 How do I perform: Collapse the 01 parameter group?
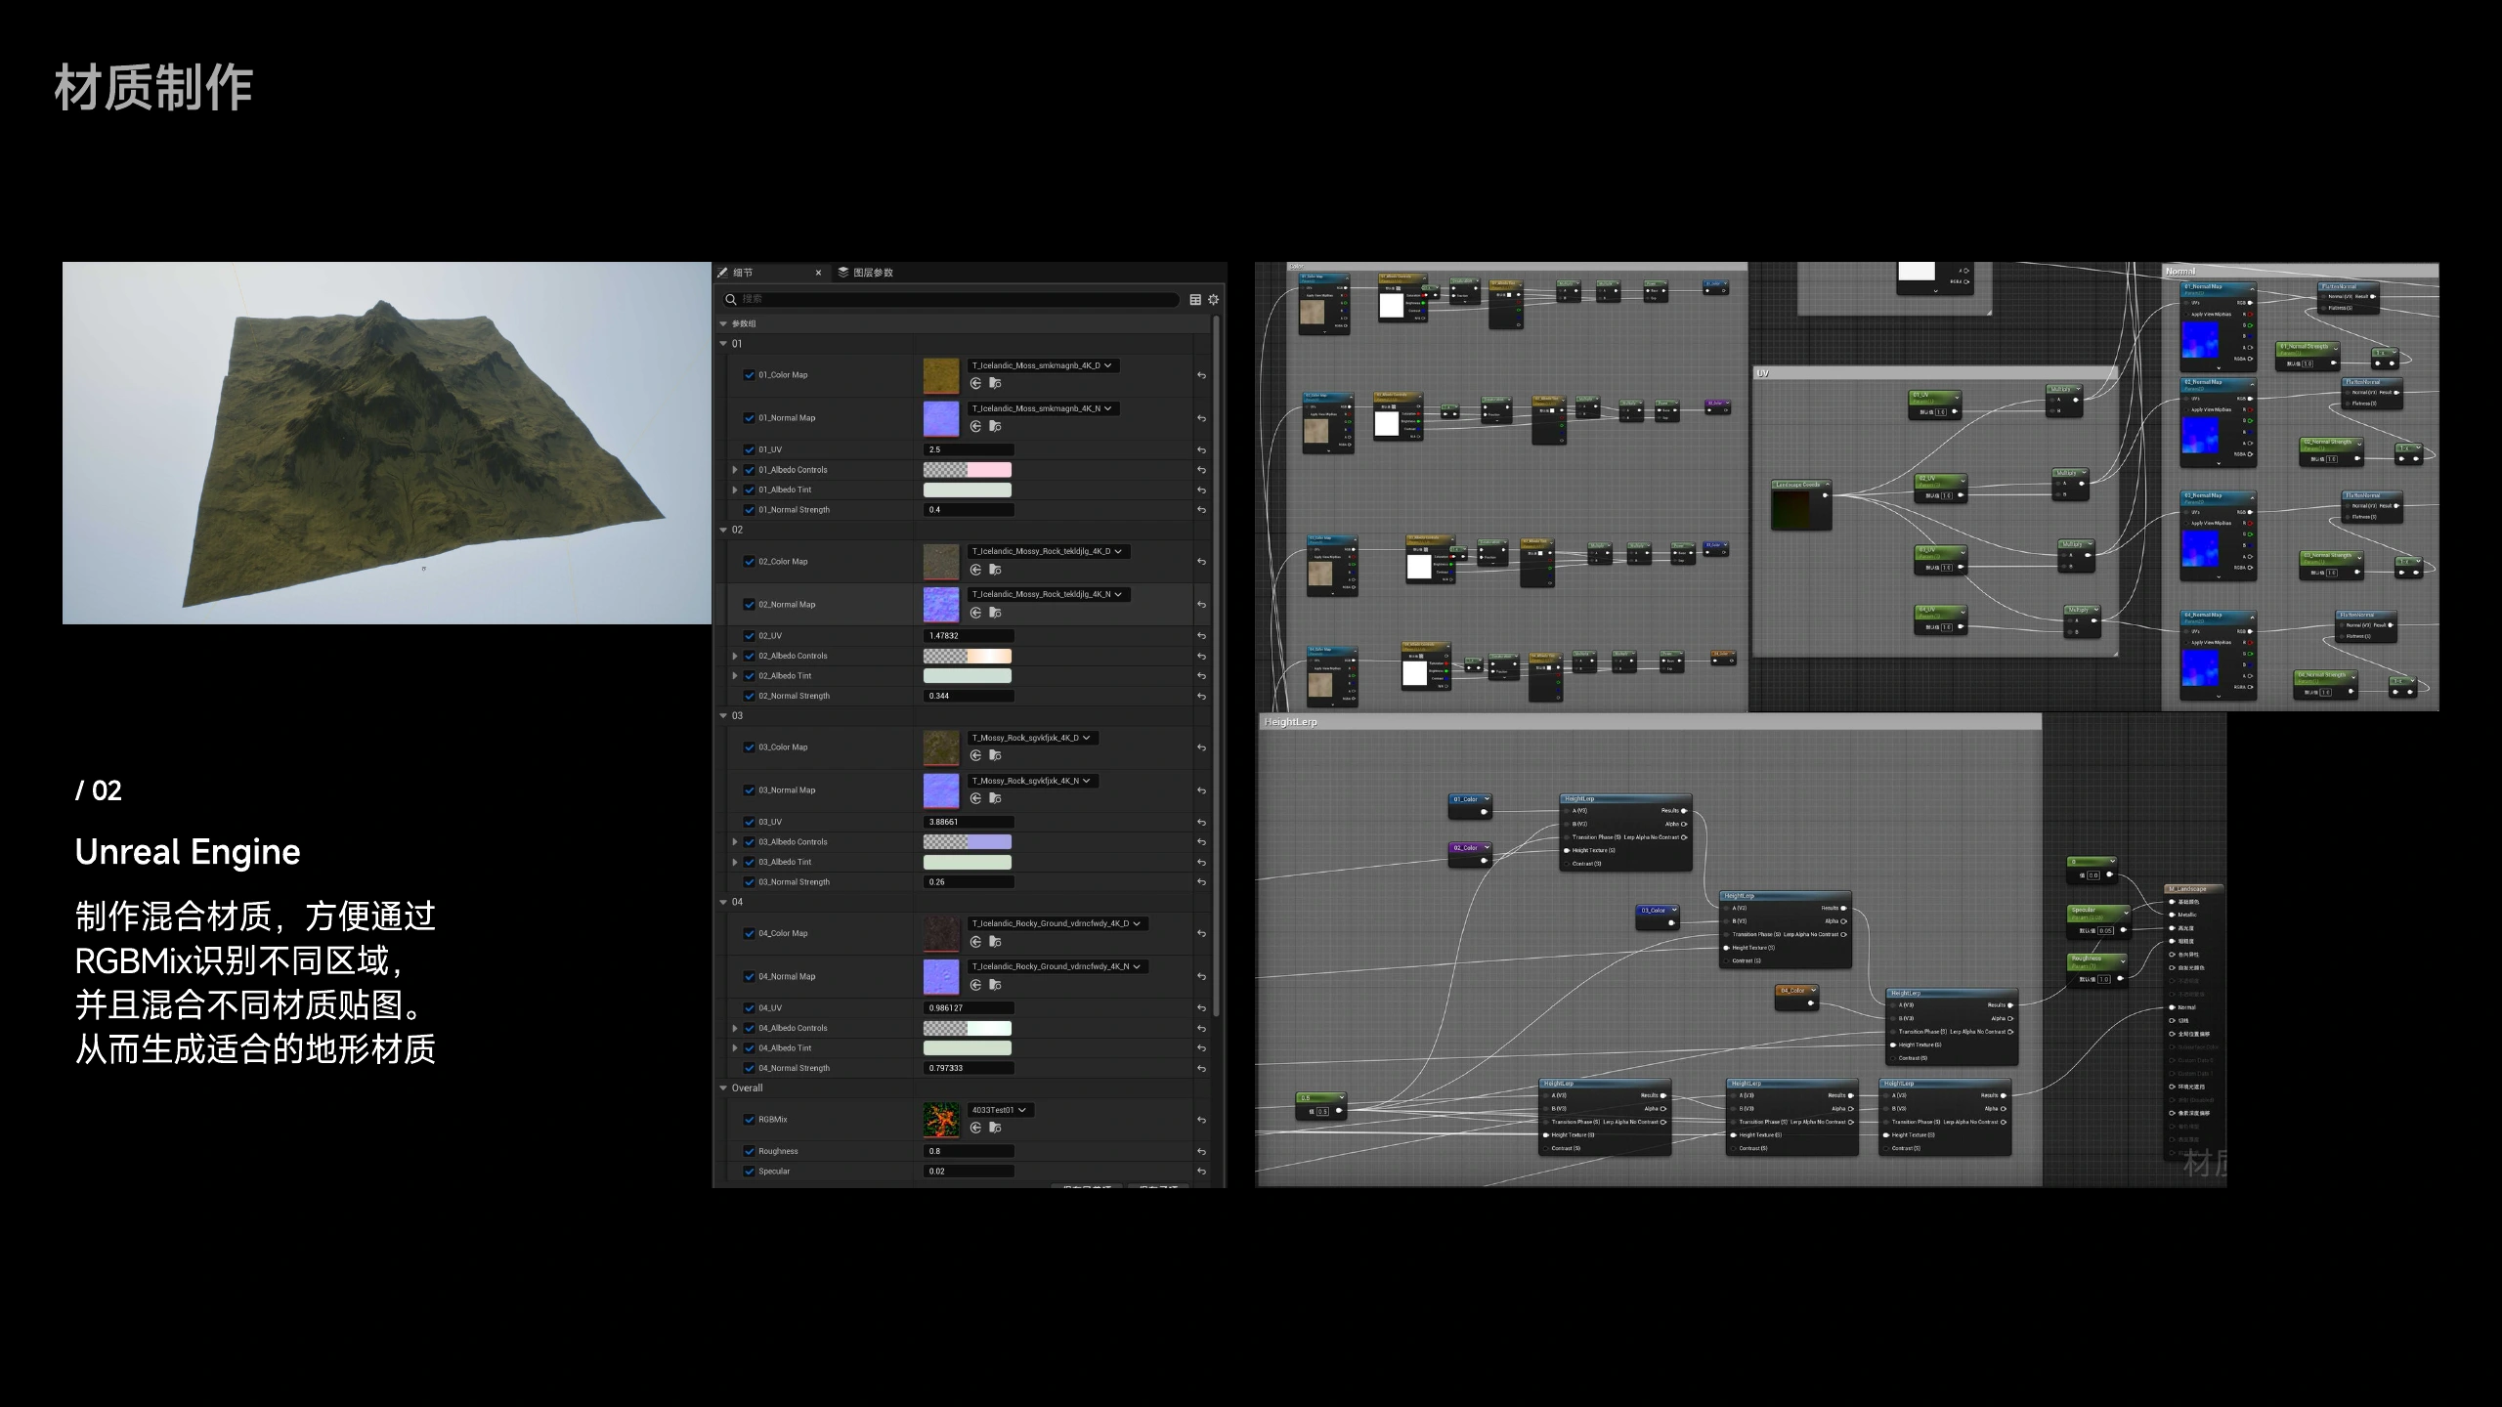click(723, 344)
